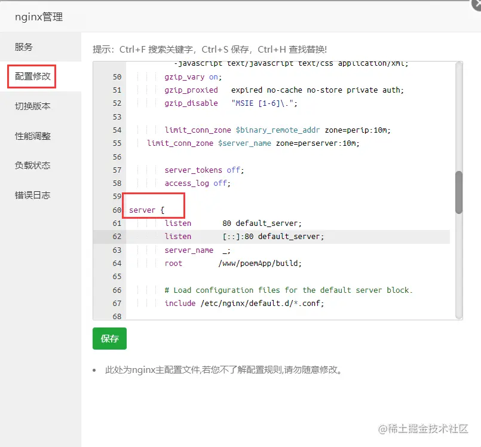Click line number 57 in the gutter
Image resolution: width=481 pixels, height=447 pixels.
[117, 170]
